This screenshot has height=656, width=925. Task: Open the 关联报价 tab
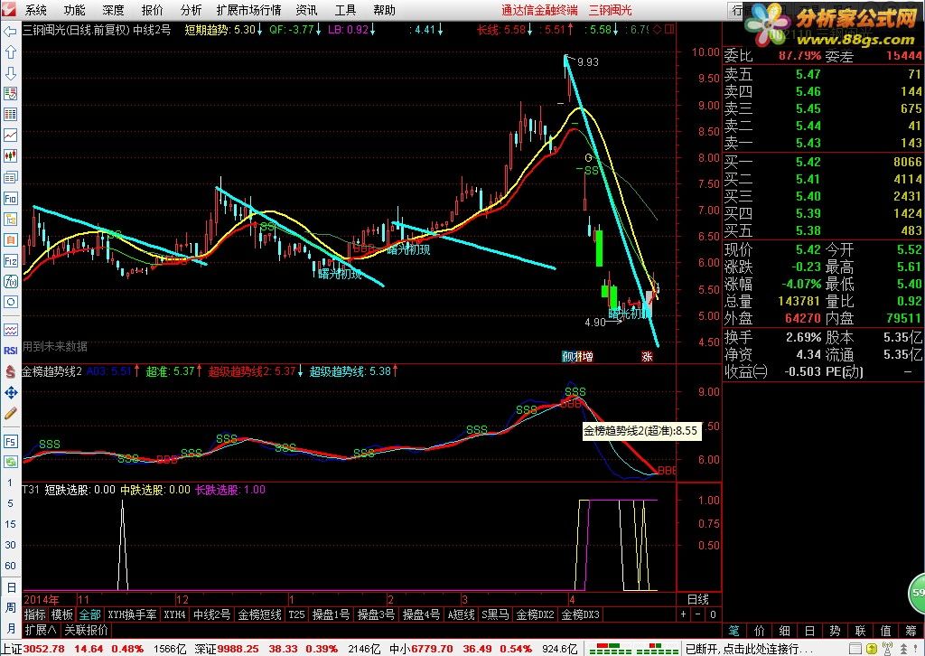(86, 630)
